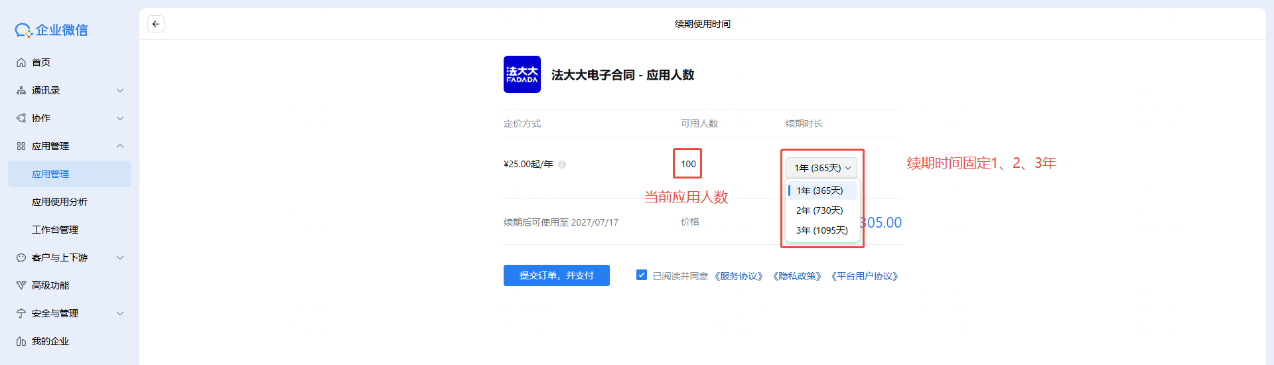The width and height of the screenshot is (1274, 365).
Task: Click the 续期使用时间 page title
Action: (703, 24)
